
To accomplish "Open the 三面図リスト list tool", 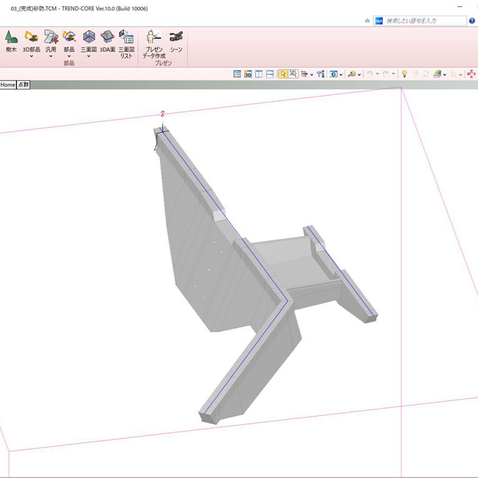I will point(126,38).
